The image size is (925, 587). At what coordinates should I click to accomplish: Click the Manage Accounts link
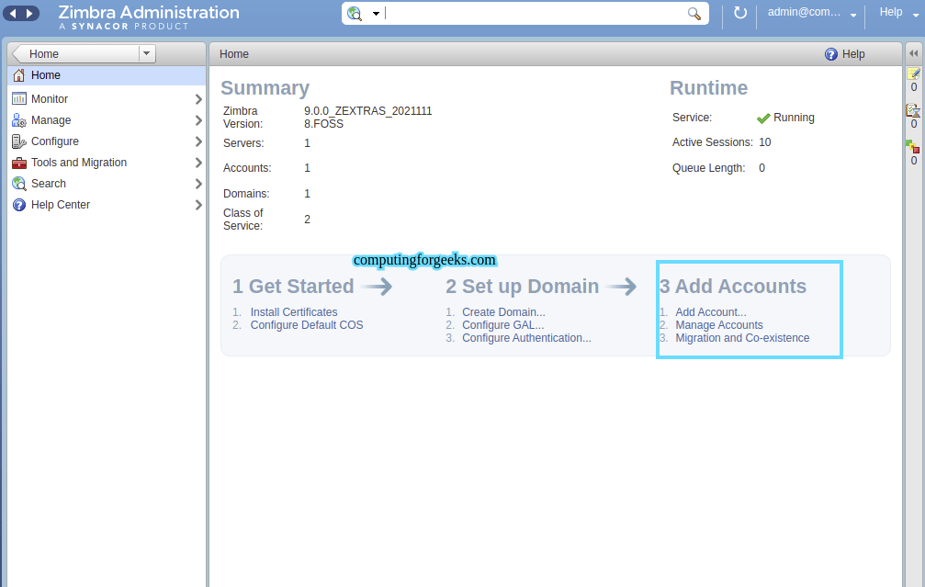point(719,325)
